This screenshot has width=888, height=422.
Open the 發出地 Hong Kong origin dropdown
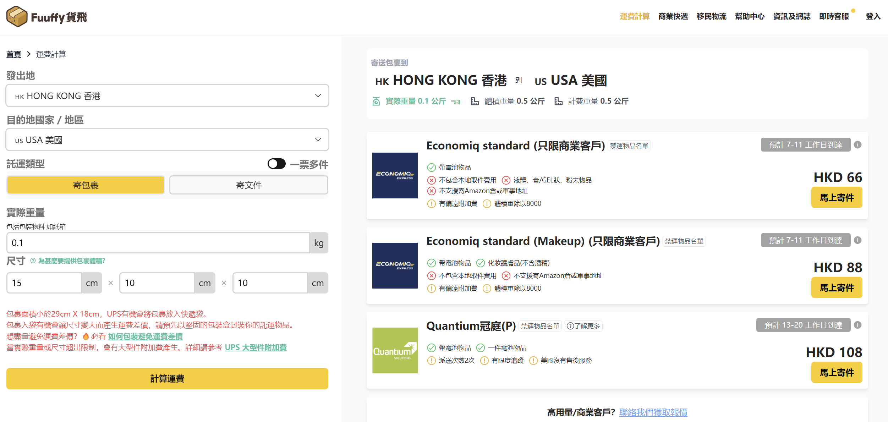(167, 96)
